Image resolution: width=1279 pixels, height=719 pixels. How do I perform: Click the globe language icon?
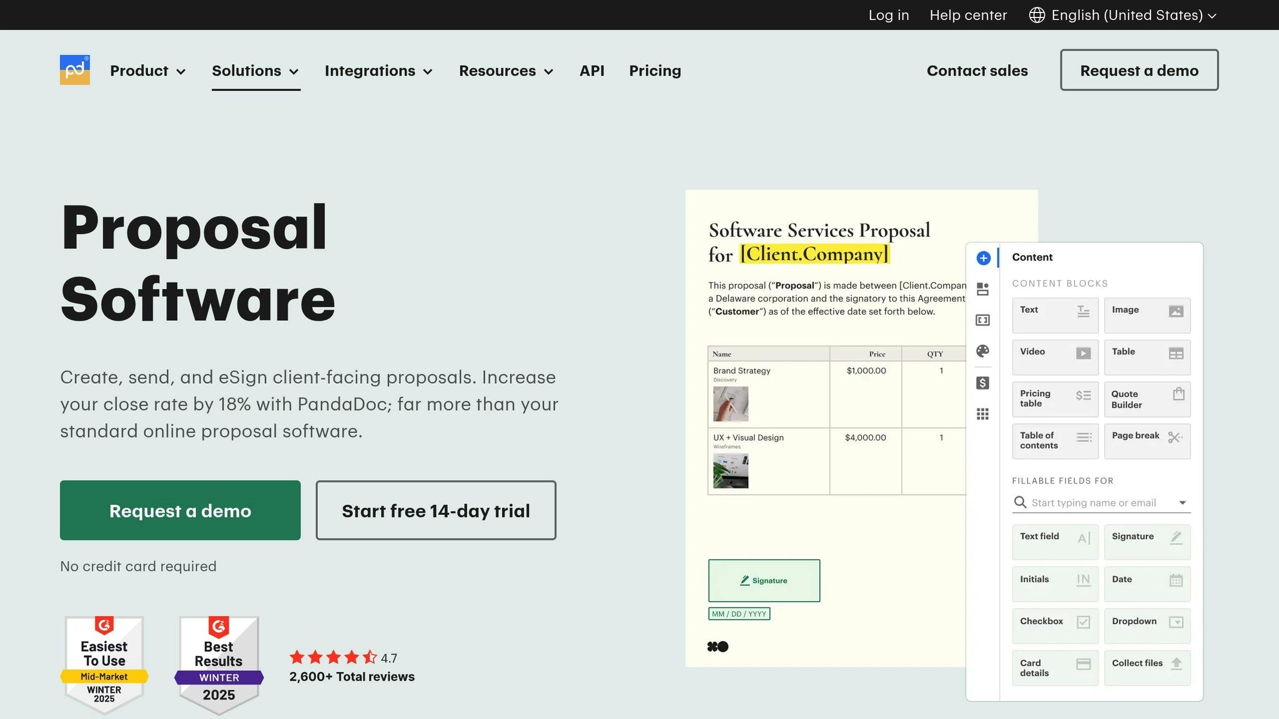click(1037, 15)
